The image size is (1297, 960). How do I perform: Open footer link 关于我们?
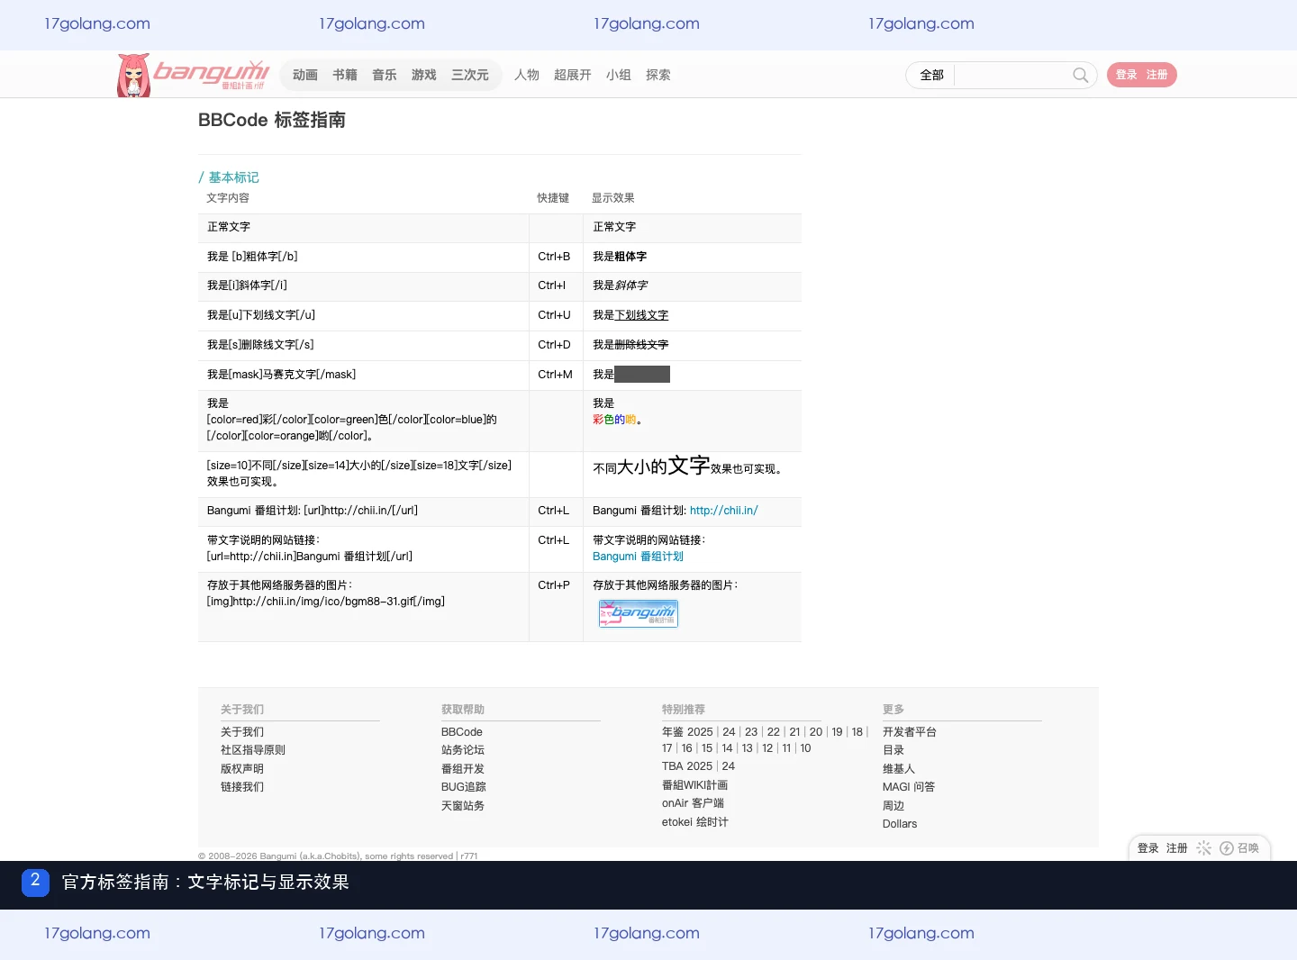coord(242,732)
